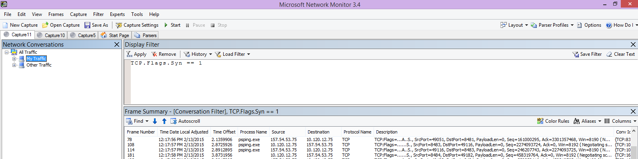Apply the display filter
638x159 pixels.
(136, 54)
